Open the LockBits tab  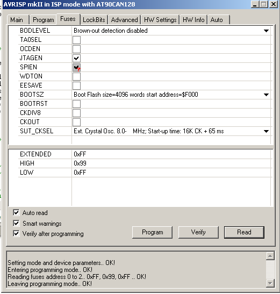click(94, 20)
